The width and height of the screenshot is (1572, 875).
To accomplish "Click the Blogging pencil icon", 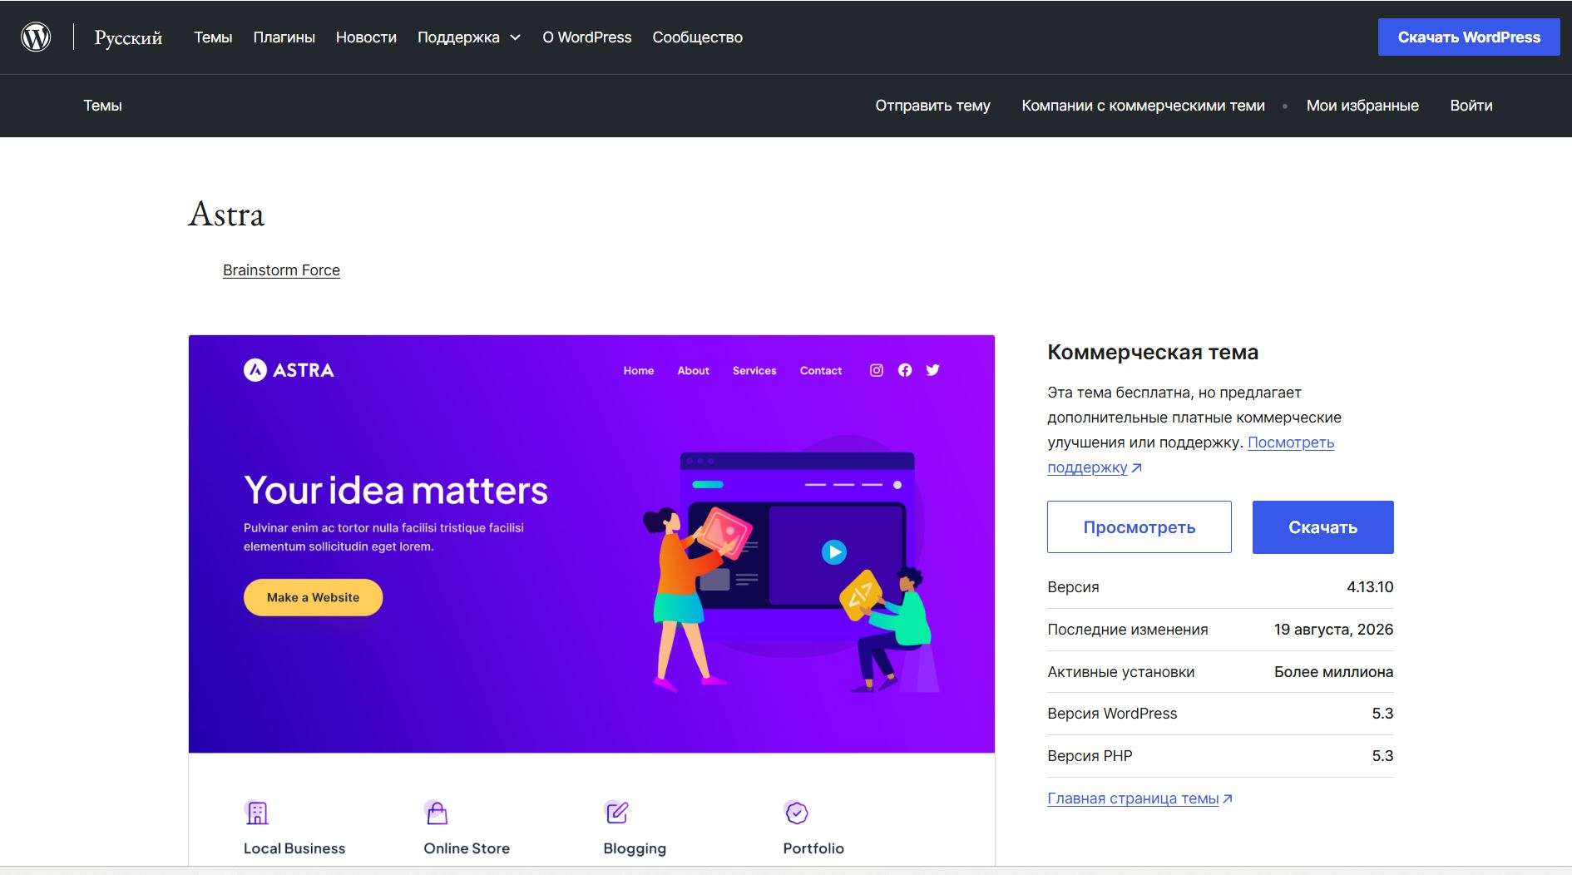I will click(x=616, y=812).
